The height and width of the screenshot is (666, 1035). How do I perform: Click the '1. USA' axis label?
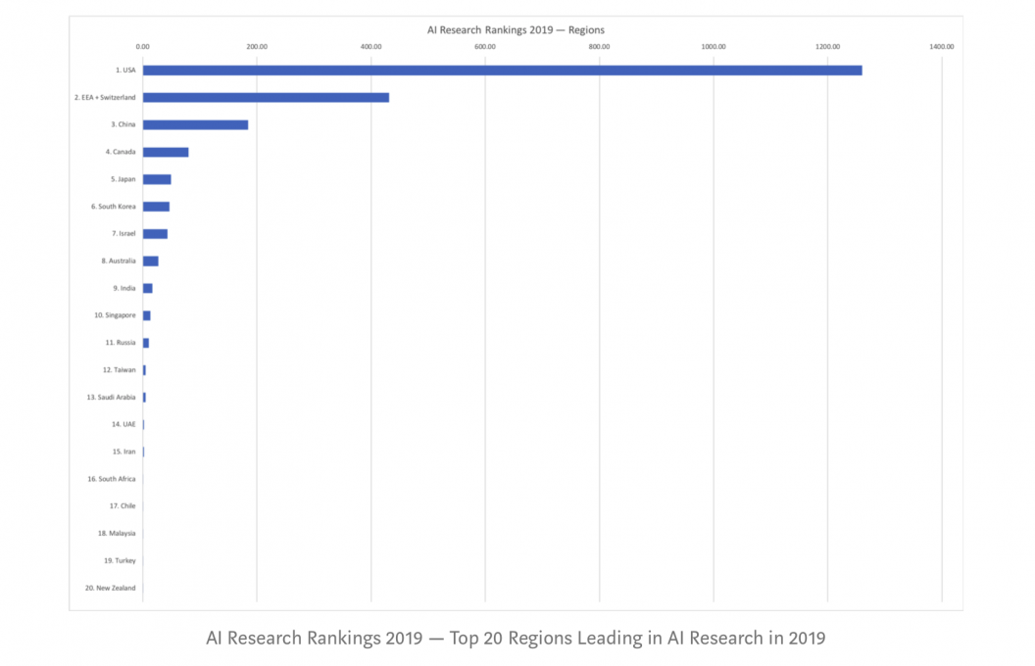point(123,71)
